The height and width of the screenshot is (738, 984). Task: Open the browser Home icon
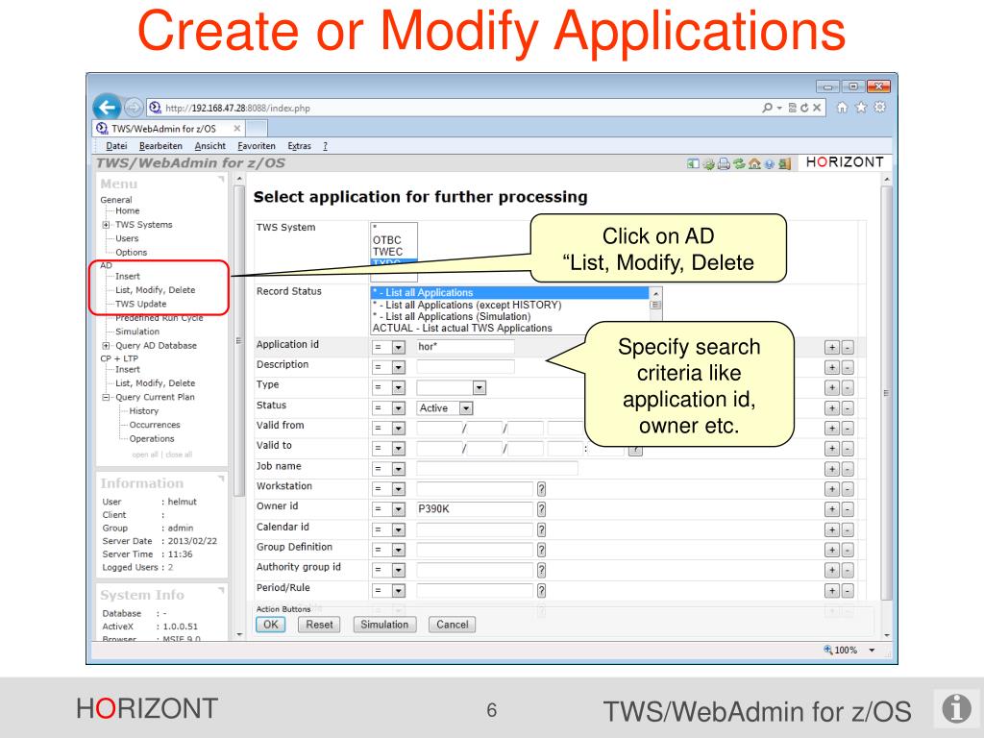pos(842,108)
